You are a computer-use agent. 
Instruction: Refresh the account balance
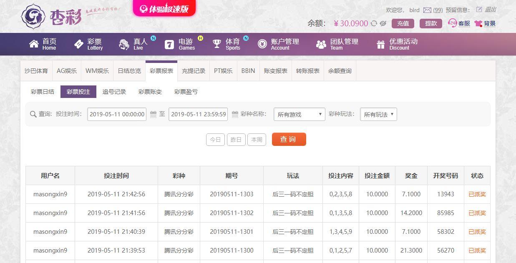374,24
